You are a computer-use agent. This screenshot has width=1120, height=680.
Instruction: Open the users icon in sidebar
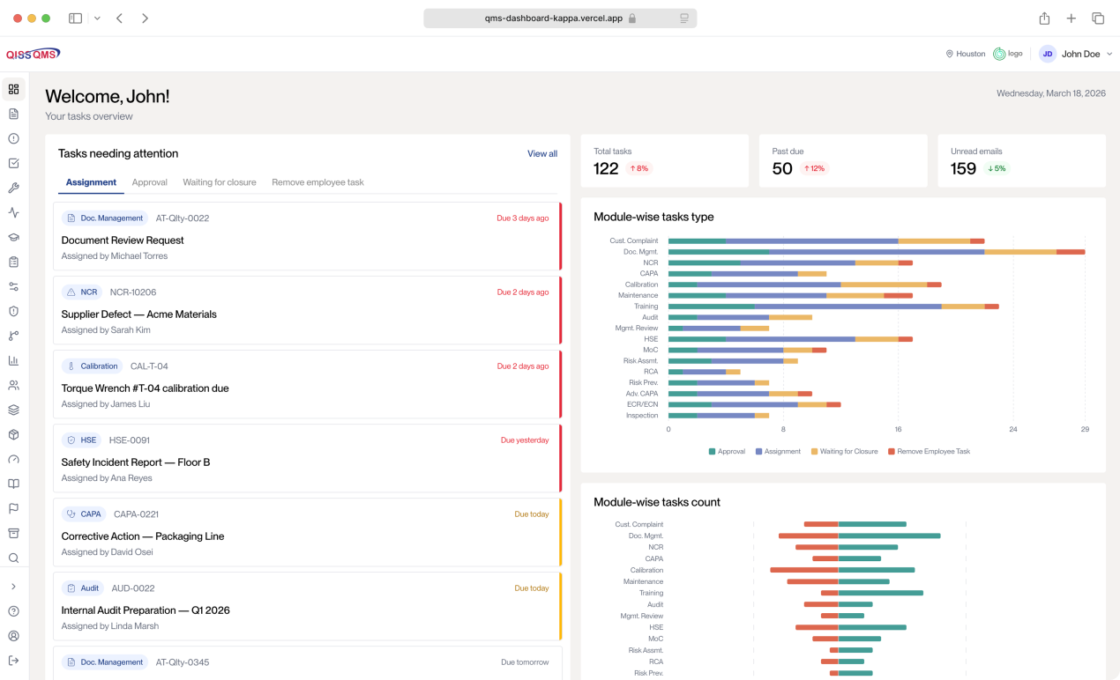(x=13, y=385)
